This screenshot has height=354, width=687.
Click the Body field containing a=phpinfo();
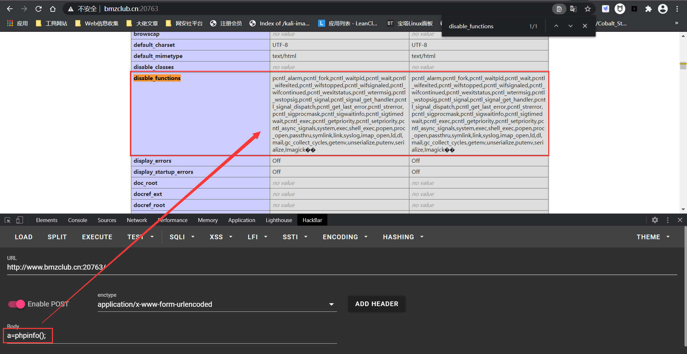point(172,335)
